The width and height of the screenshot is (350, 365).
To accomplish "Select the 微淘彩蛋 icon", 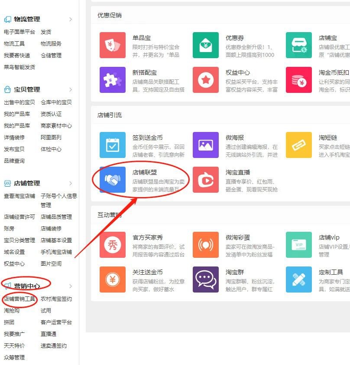I will click(x=205, y=244).
